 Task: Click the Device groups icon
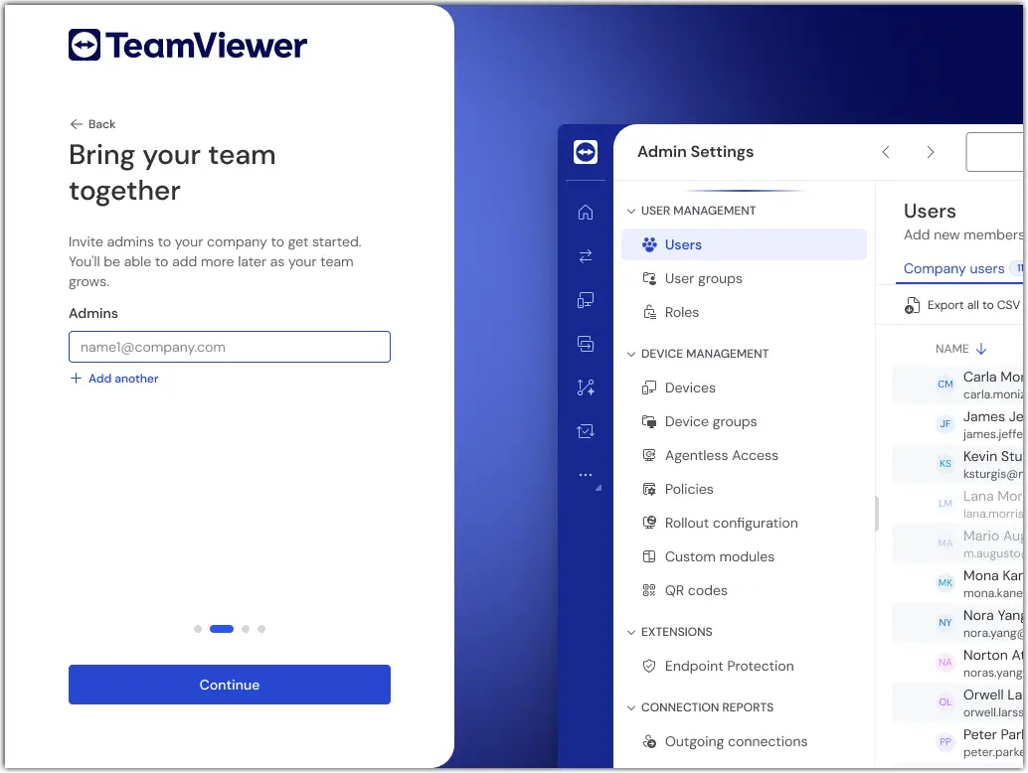(x=649, y=422)
